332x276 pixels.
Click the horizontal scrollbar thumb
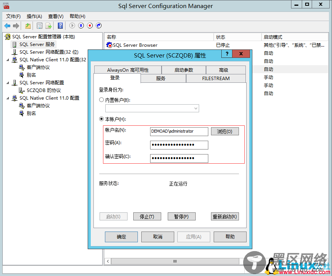coord(175,261)
